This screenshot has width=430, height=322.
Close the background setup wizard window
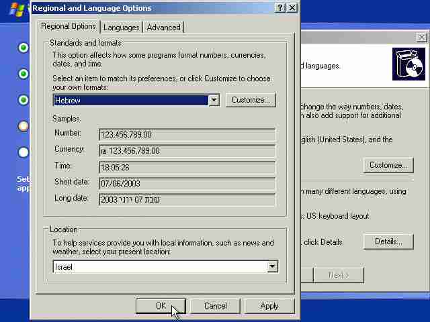(421, 37)
